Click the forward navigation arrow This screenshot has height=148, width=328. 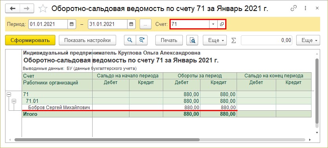point(27,8)
